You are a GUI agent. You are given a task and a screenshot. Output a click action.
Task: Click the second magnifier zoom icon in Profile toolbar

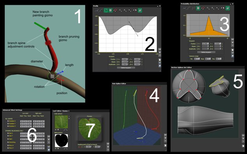tap(125, 10)
